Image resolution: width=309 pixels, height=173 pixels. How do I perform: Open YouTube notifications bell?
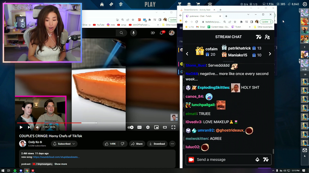(161, 33)
